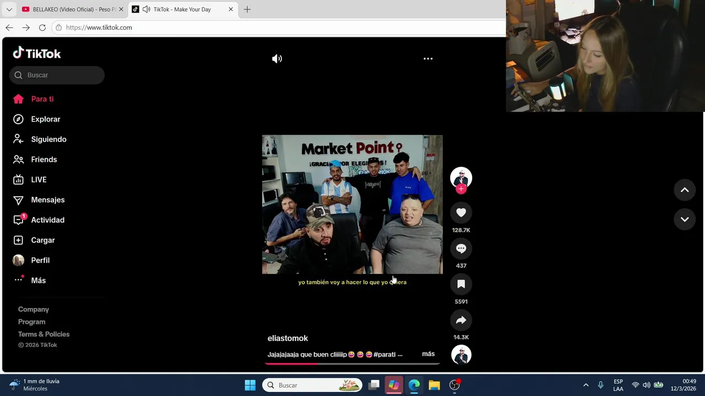Click the #parati hashtag in caption
705x396 pixels.
(x=384, y=355)
